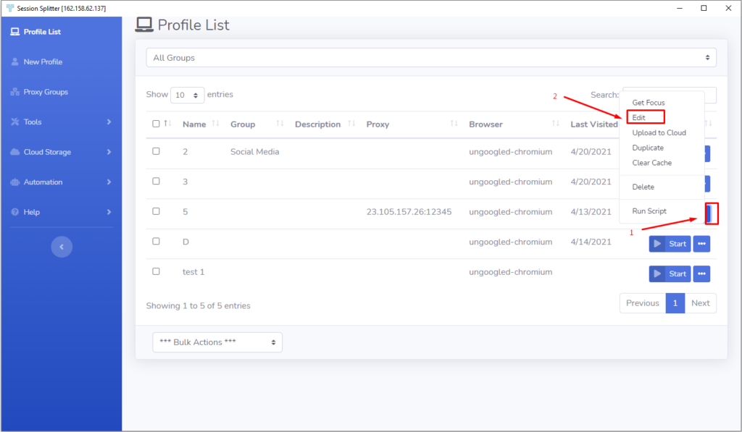This screenshot has height=432, width=742.
Task: Click the Session Splitter title bar icon
Action: coord(10,8)
